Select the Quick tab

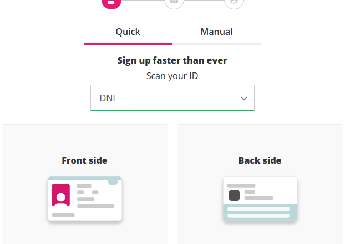(128, 32)
